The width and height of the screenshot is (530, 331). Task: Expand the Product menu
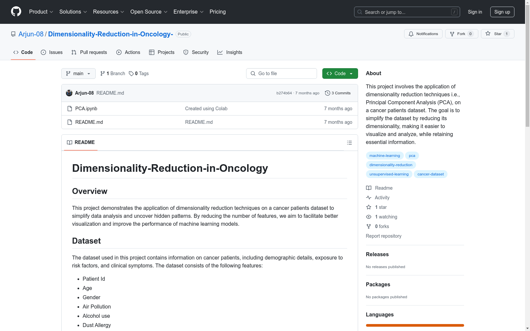[x=41, y=12]
